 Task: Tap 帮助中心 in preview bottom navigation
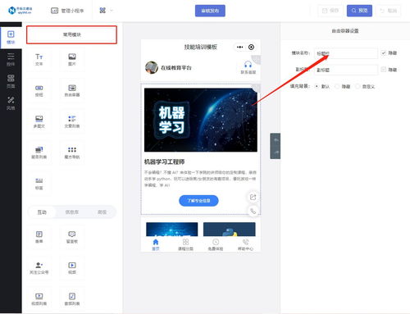click(245, 244)
